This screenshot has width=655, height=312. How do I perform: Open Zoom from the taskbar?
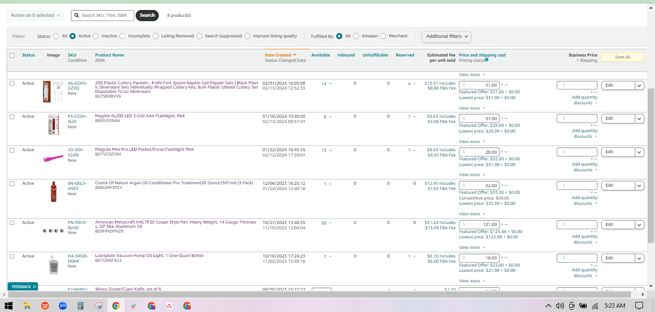[x=63, y=305]
